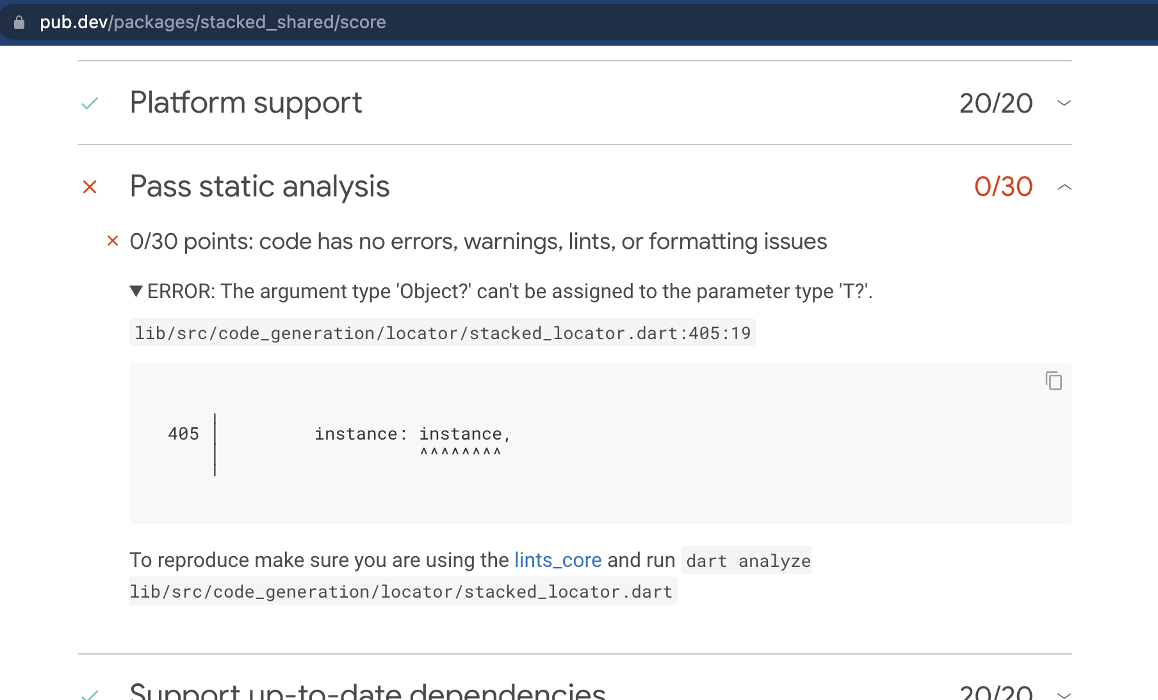Click the Pass static analysis heading

[259, 187]
